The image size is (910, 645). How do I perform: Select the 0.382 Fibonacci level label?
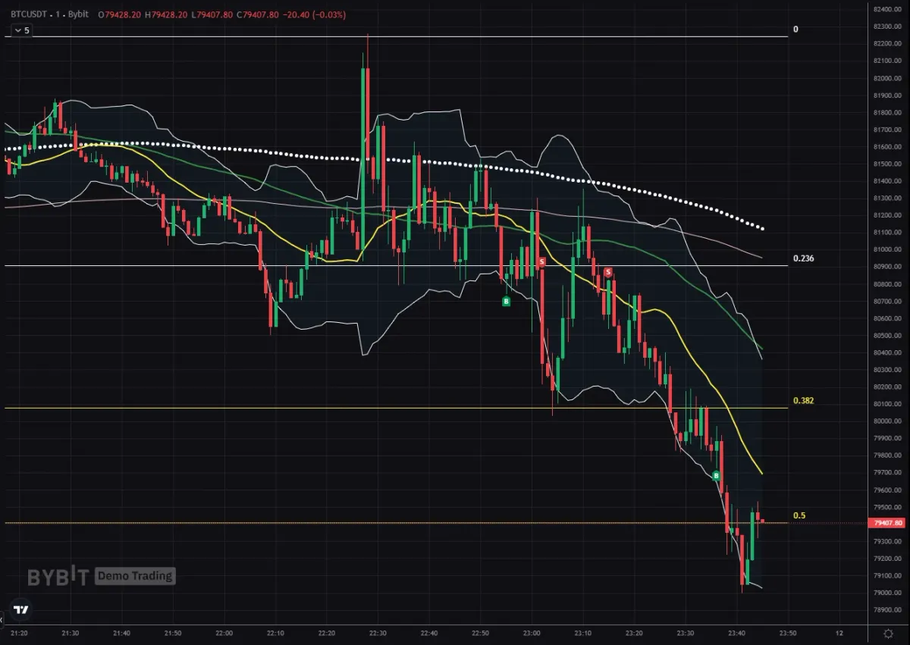click(803, 400)
